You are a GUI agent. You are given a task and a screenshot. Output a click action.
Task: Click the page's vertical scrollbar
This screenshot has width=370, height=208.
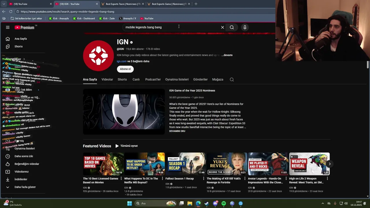[368, 65]
